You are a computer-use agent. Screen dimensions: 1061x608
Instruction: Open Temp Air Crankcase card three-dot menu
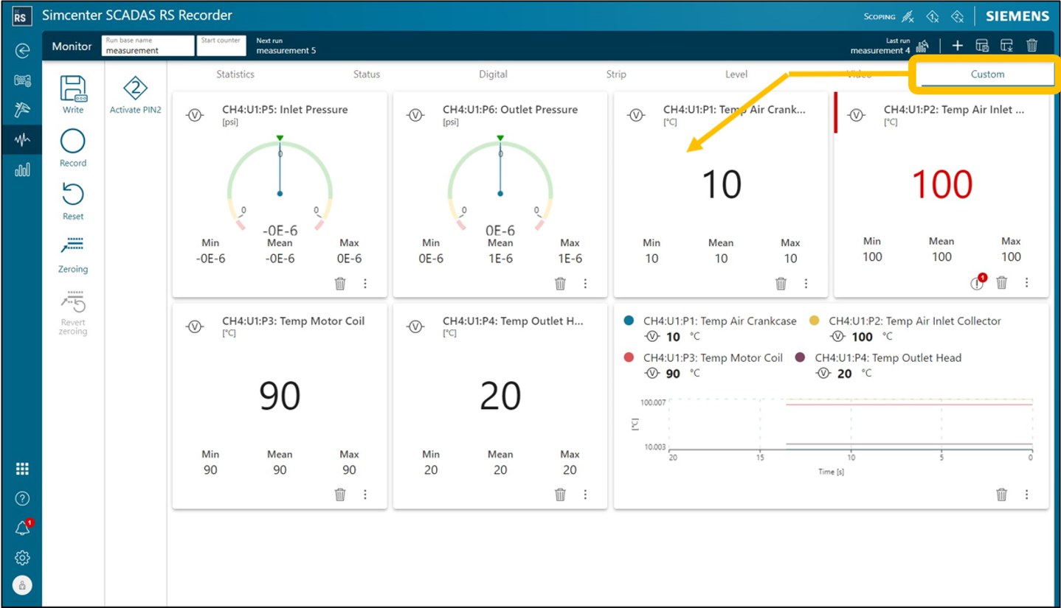tap(806, 284)
